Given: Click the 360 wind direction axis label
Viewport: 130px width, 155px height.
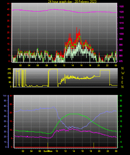Looking at the screenshot, I should click(9, 69).
